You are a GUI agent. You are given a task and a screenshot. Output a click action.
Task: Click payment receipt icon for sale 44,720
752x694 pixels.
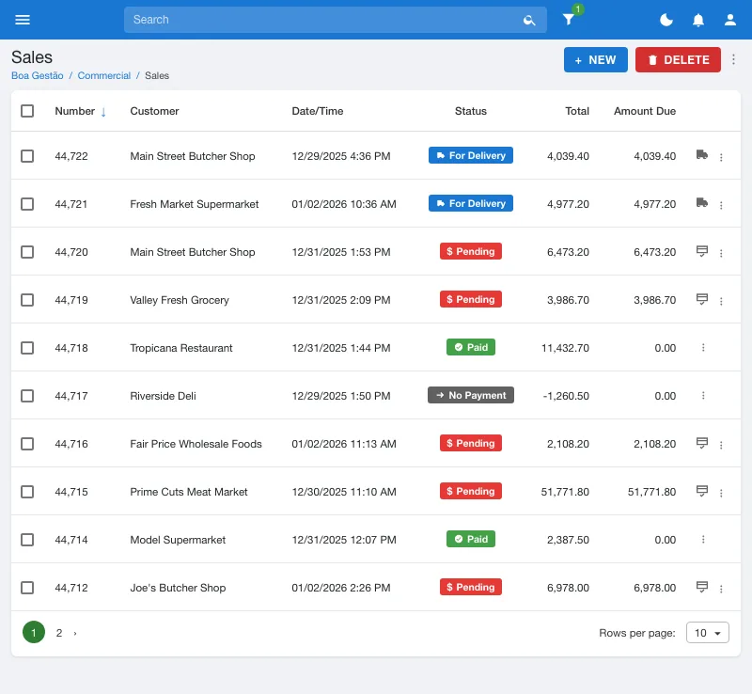(701, 251)
